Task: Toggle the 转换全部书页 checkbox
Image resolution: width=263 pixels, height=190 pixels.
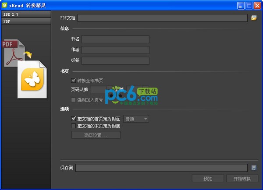Action: (73, 81)
